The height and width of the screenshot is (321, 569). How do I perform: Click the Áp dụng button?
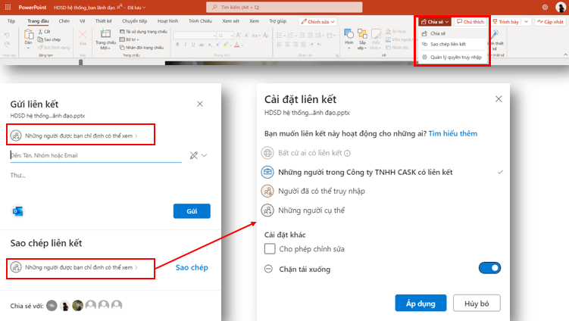420,304
